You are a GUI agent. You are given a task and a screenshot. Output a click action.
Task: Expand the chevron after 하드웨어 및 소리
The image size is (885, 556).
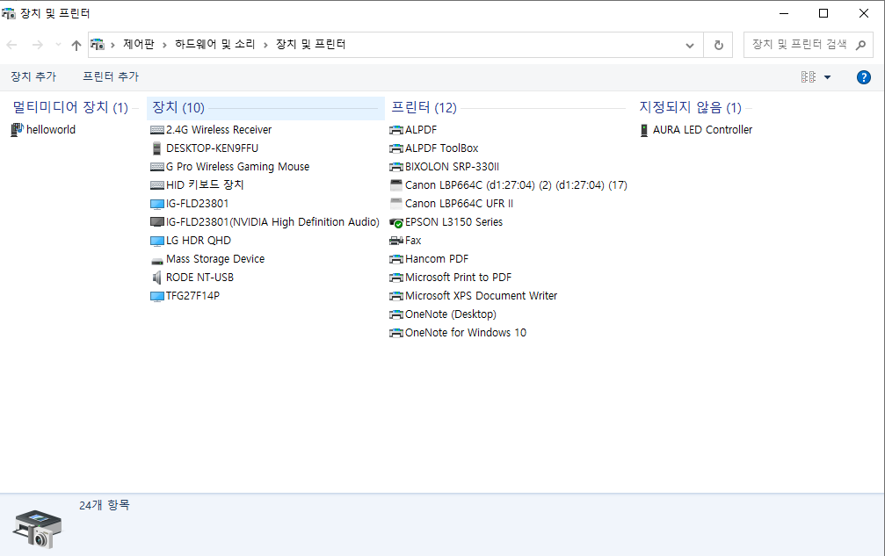[265, 45]
